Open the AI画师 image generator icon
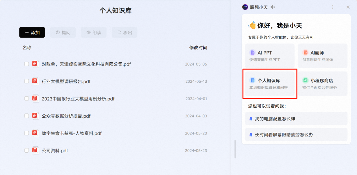This screenshot has height=175, width=357. [305, 53]
